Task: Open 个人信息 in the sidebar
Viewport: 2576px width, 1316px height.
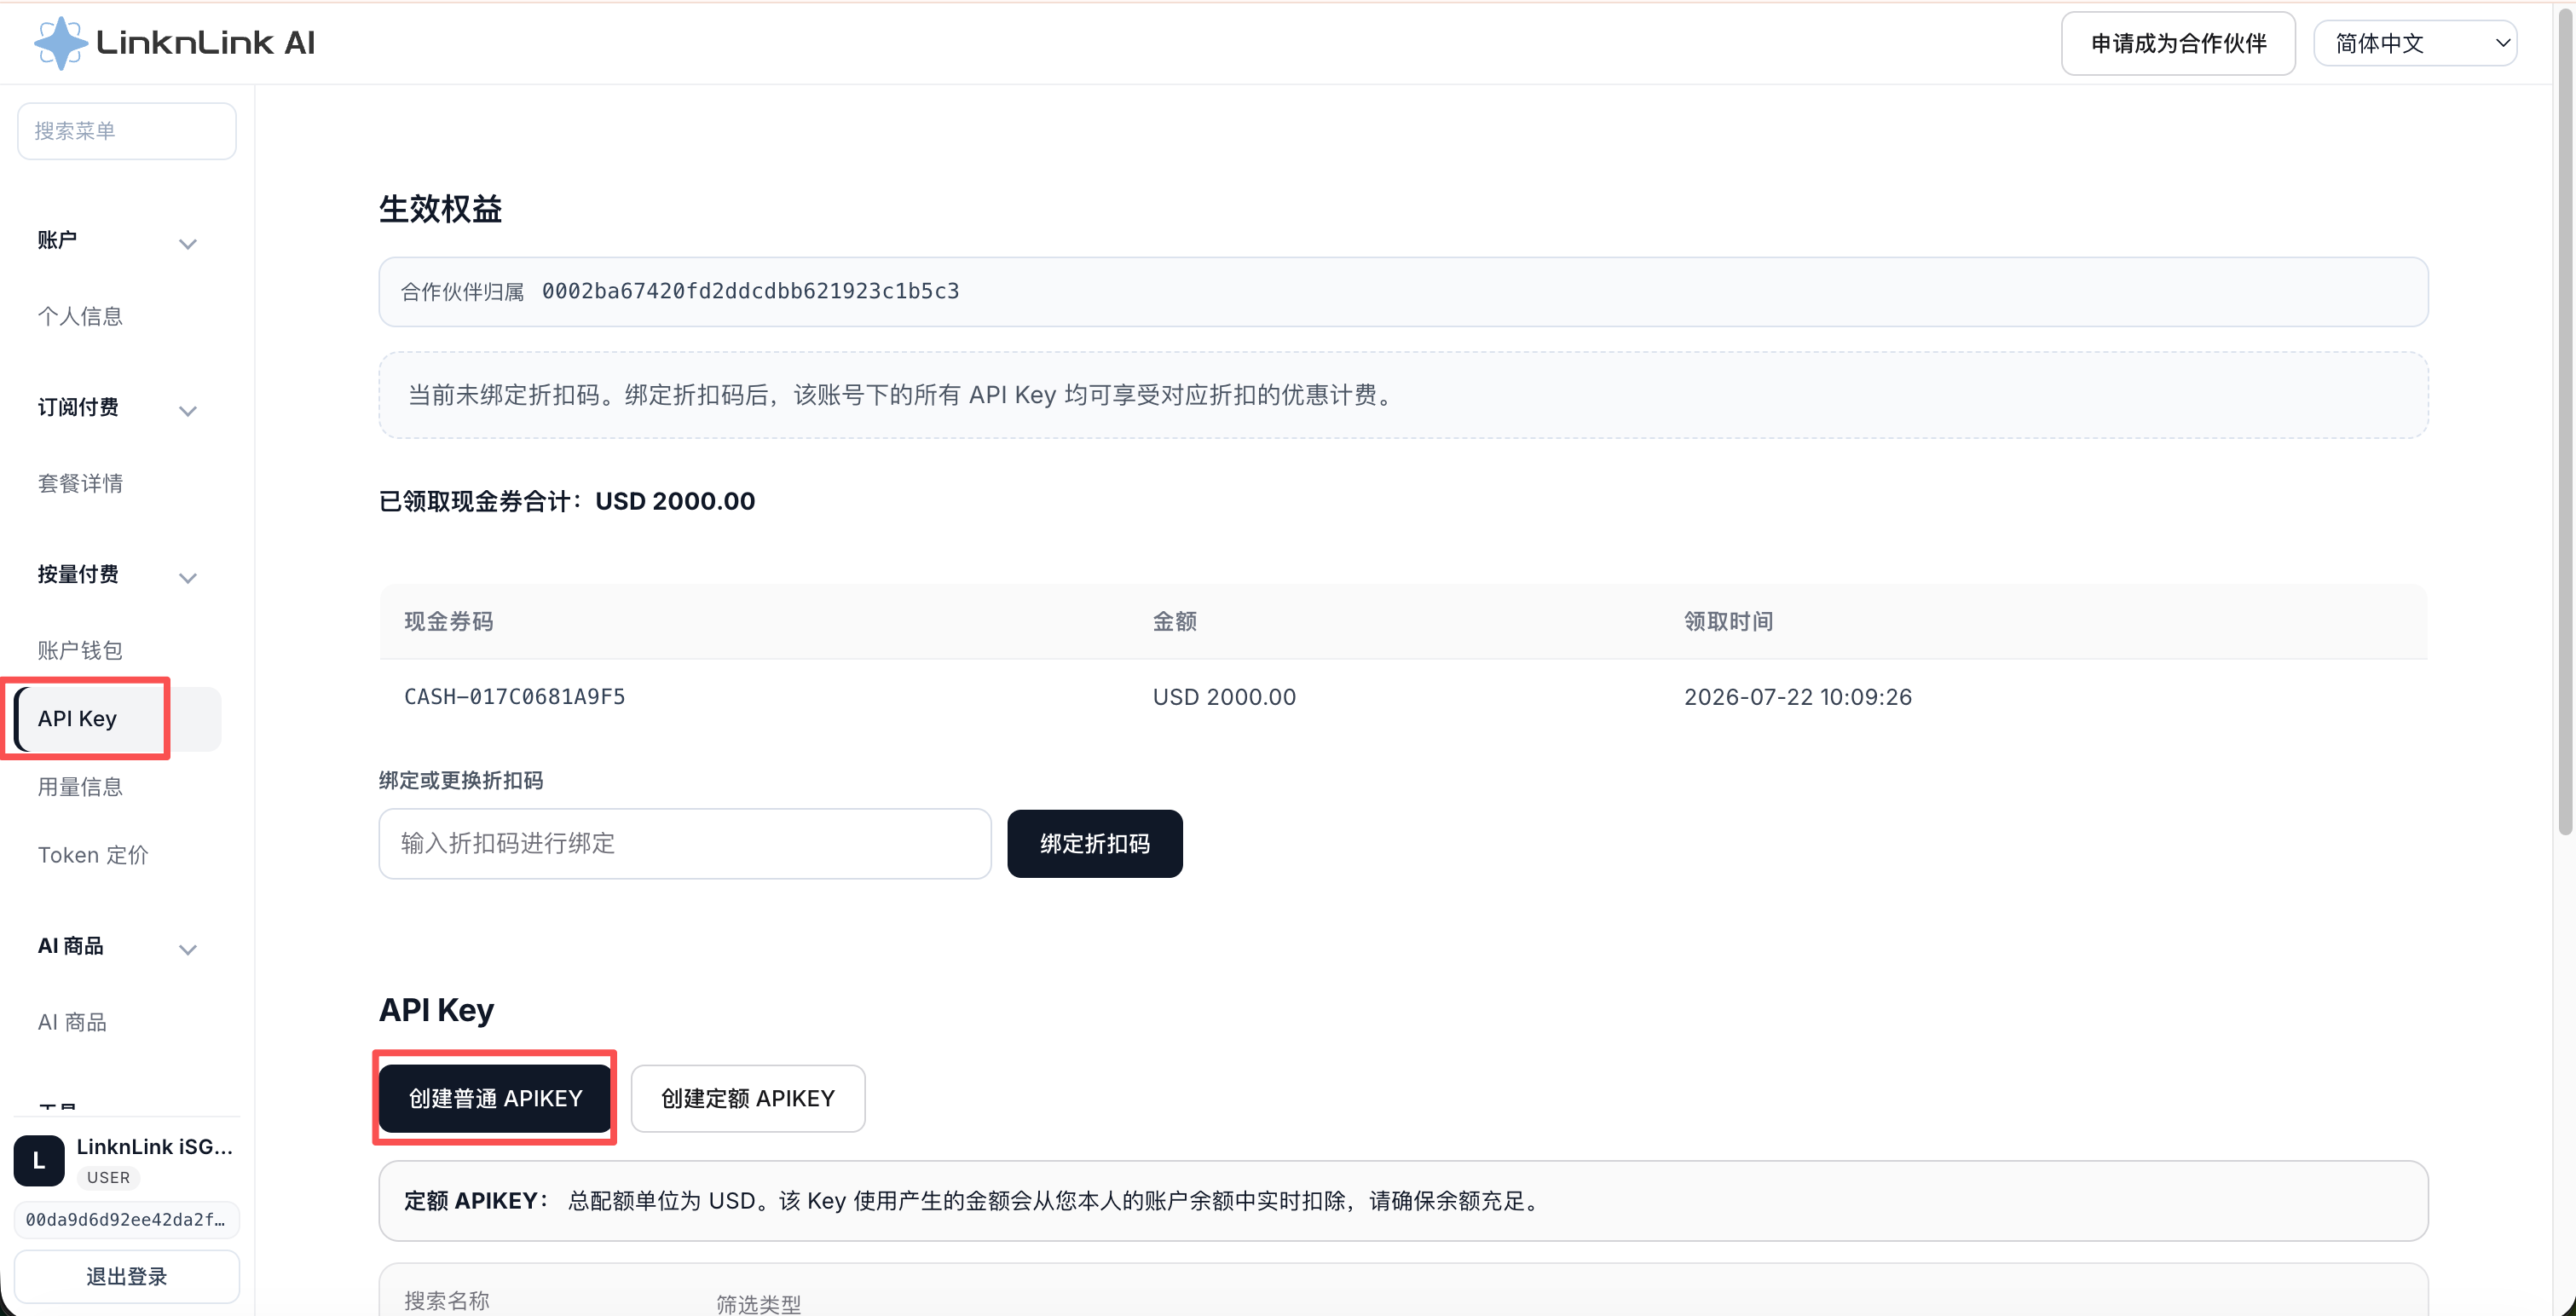Action: 80,316
